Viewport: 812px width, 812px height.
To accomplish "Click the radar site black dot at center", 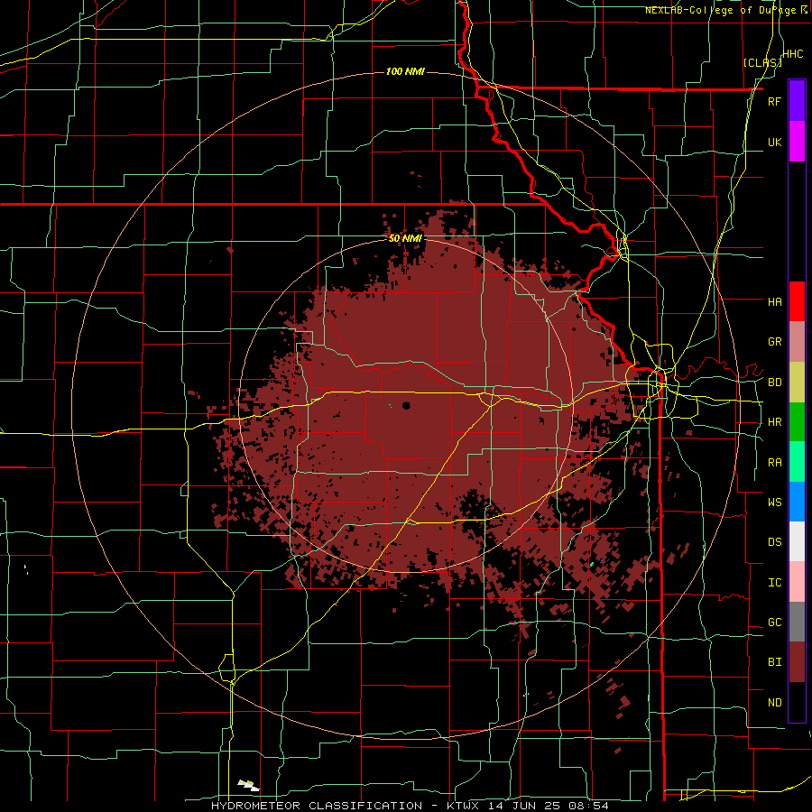I will click(x=406, y=405).
